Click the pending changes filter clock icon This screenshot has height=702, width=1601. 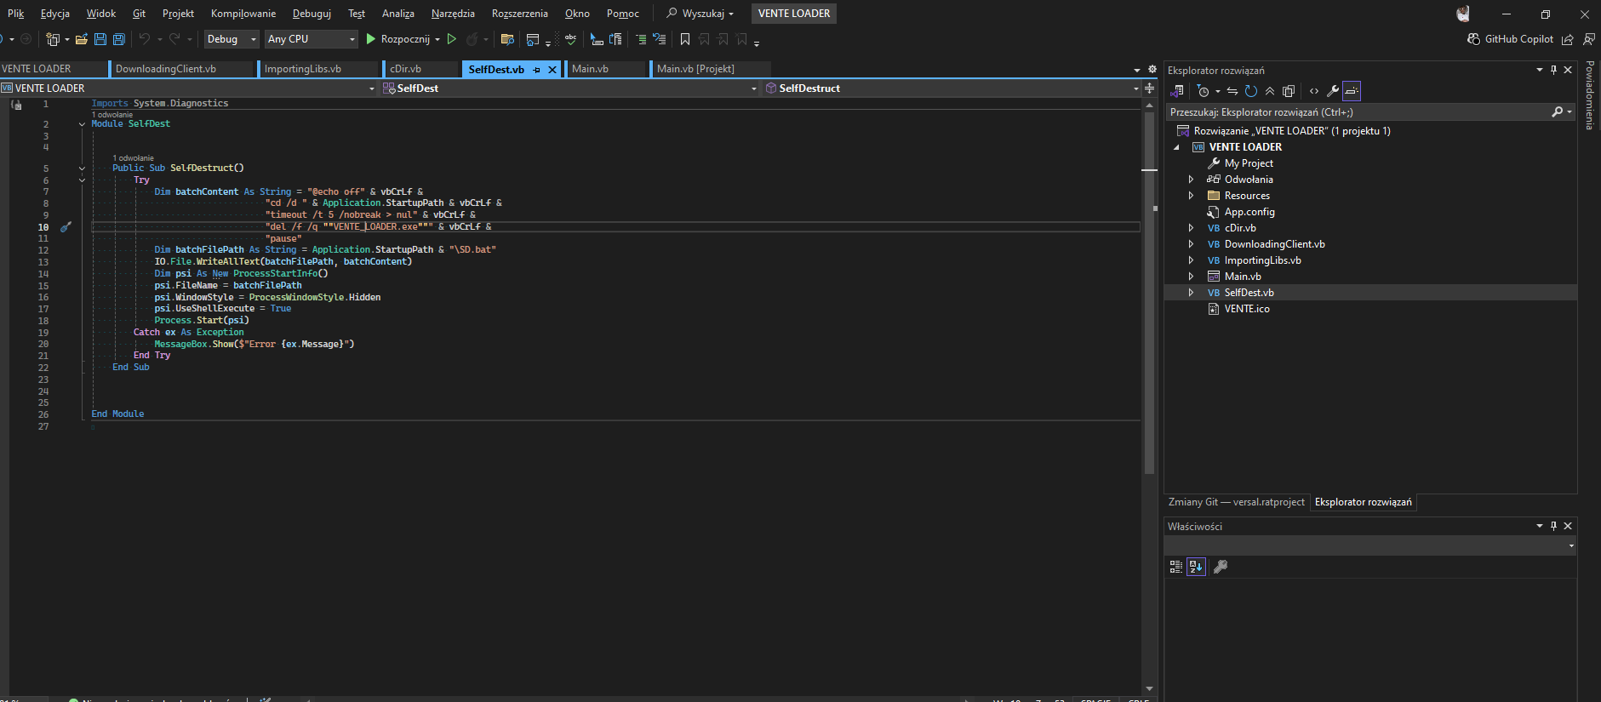coord(1203,91)
